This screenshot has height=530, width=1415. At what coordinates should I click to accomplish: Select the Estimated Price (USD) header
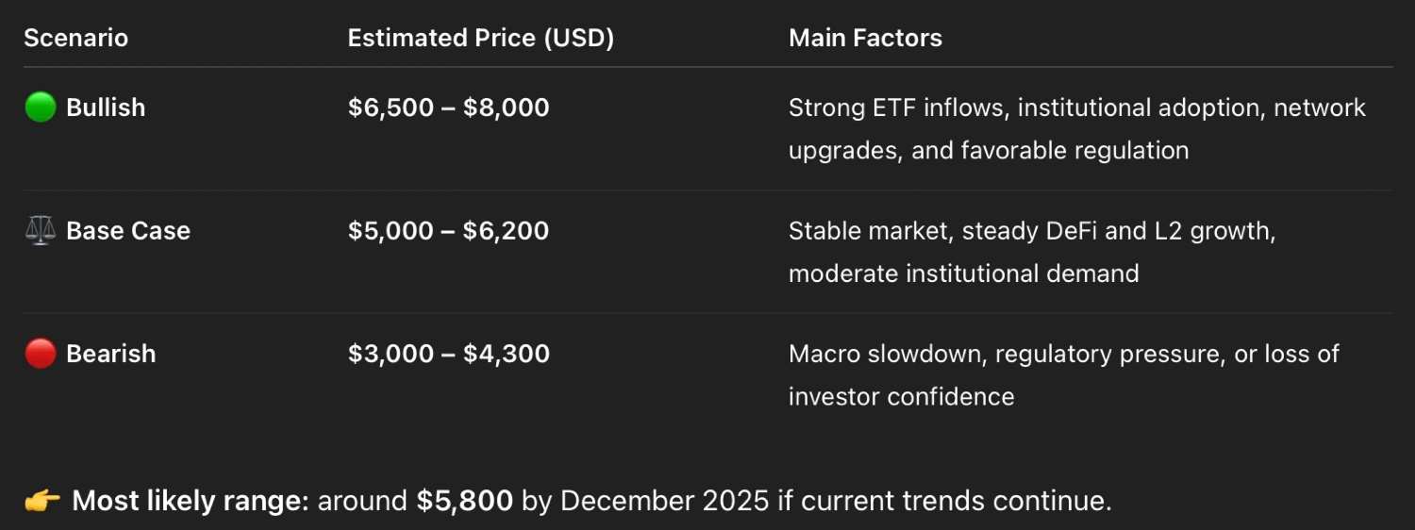(x=480, y=39)
